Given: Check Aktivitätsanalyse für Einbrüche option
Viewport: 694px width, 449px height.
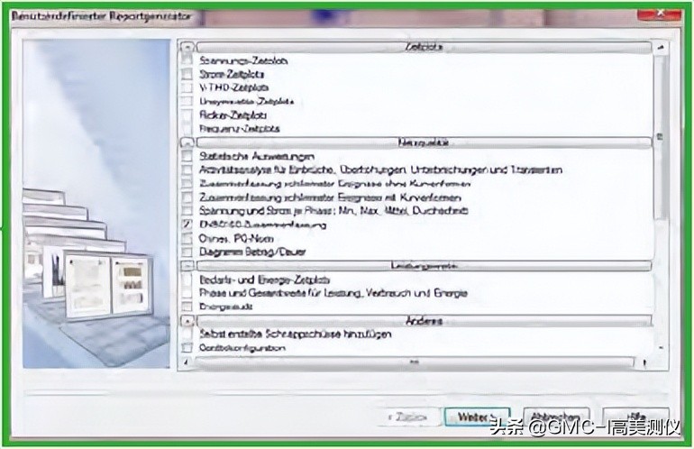Looking at the screenshot, I should (x=187, y=170).
